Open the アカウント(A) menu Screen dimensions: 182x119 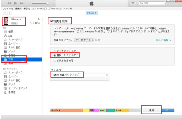point(55,9)
